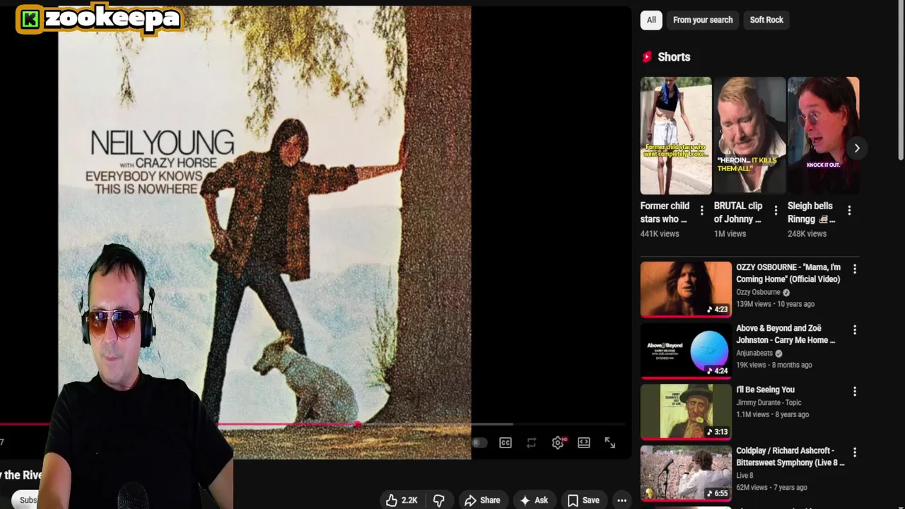Click the 1.1M views 8 years ago text
The image size is (905, 509).
pyautogui.click(x=772, y=414)
